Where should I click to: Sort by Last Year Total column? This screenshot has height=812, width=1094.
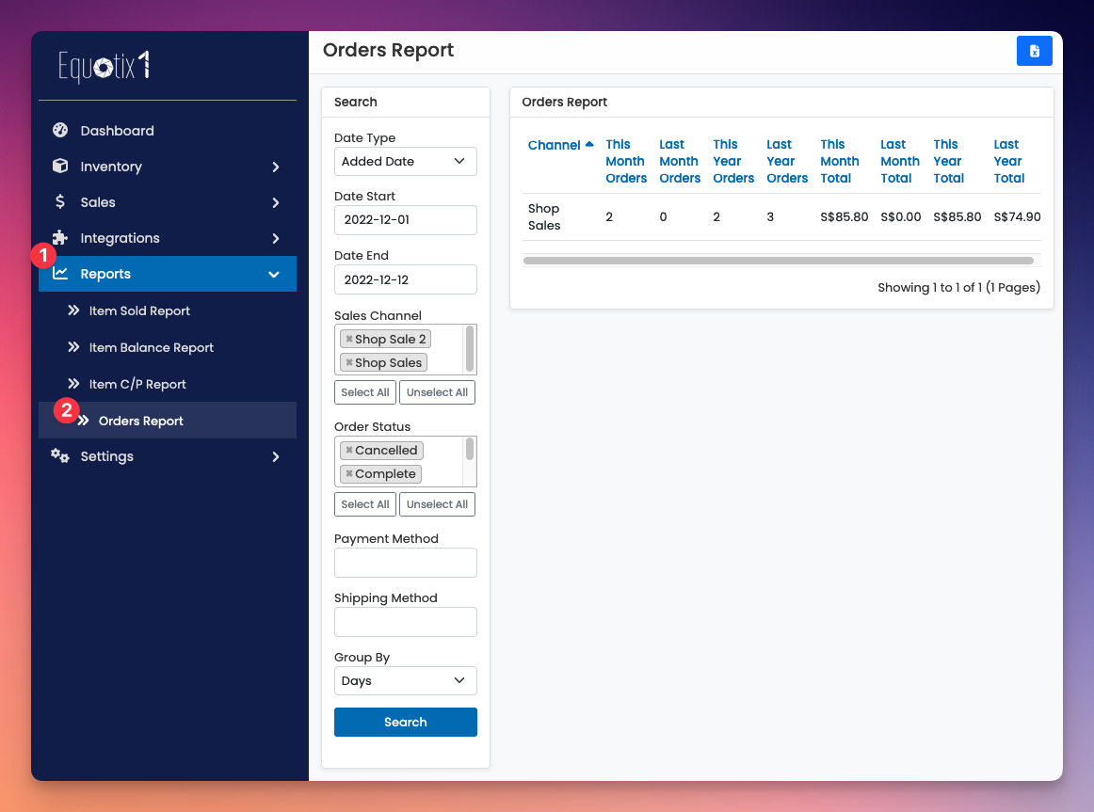point(1009,161)
